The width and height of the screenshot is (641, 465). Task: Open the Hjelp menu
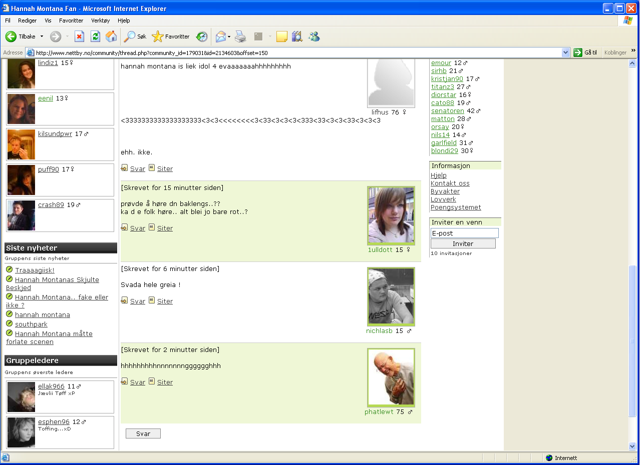(x=124, y=20)
